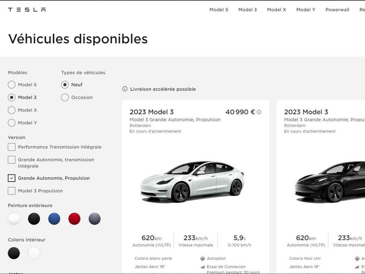Open Model S in the top navigation
The width and height of the screenshot is (365, 274).
pos(219,10)
